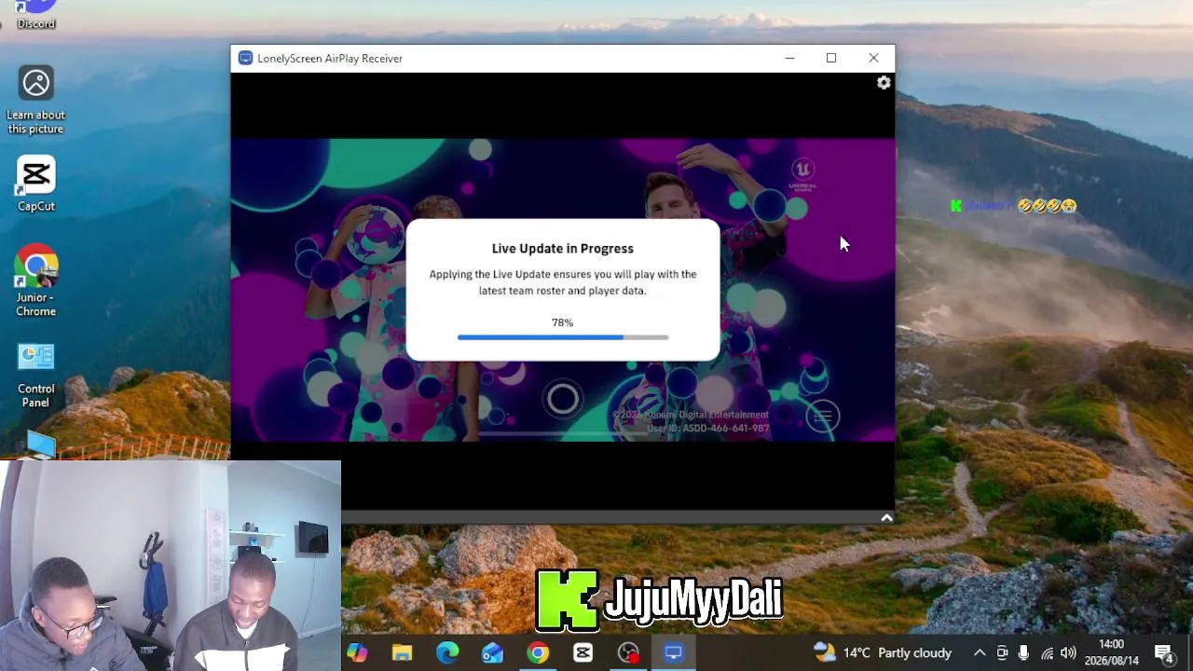Close the LonelyScreen AirPlay Receiver window
This screenshot has width=1193, height=671.
pyautogui.click(x=873, y=58)
